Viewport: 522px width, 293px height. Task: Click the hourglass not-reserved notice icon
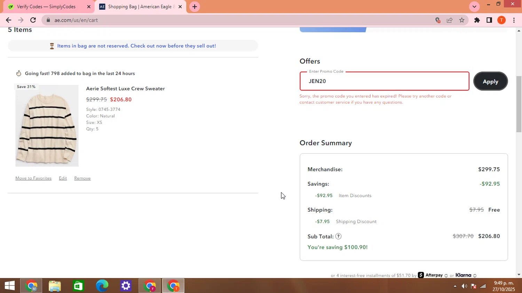(x=52, y=46)
